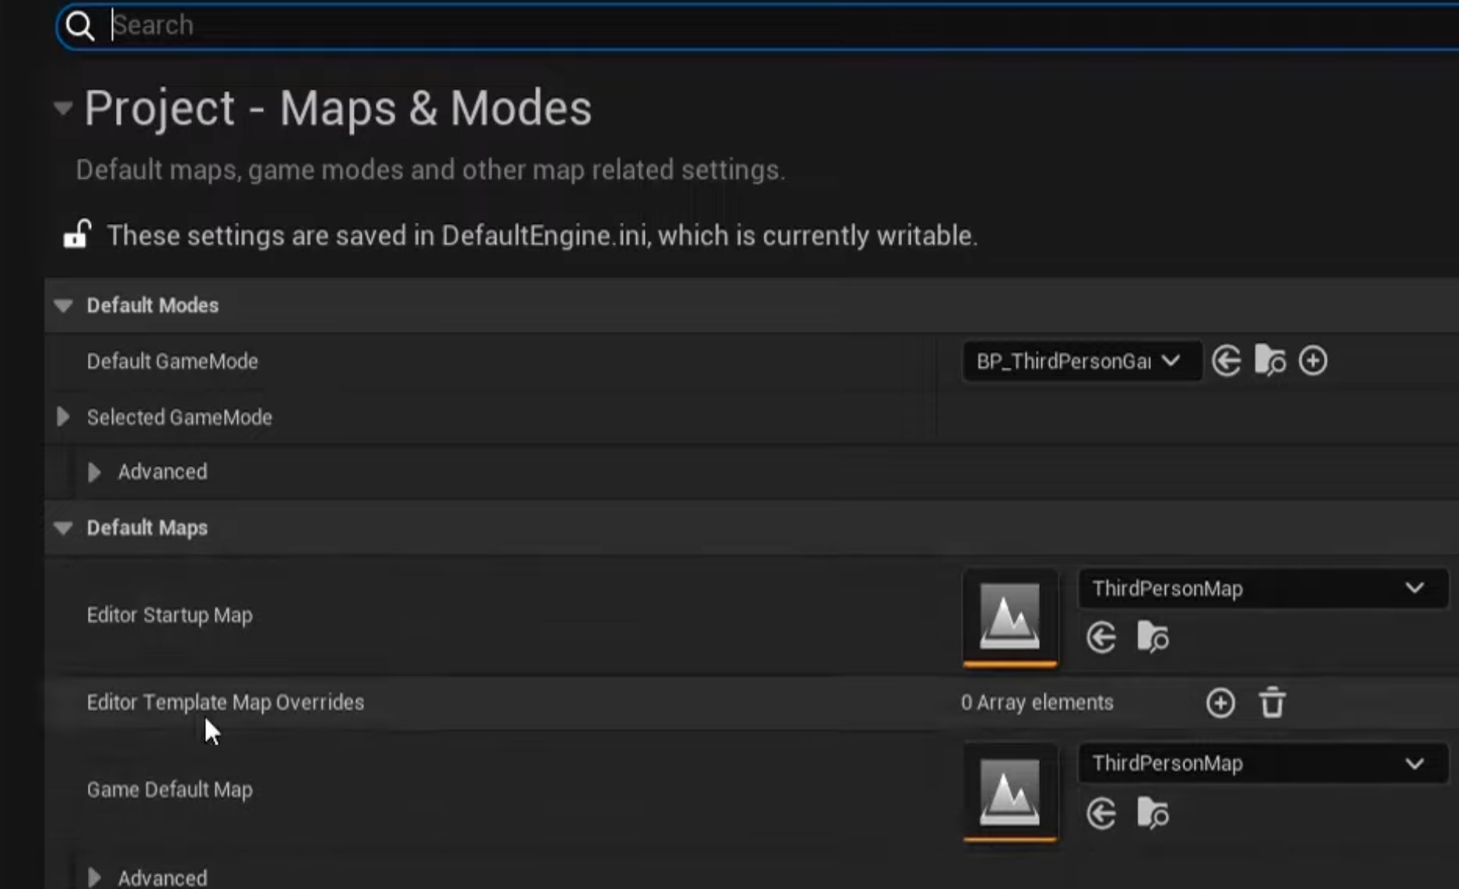Add element to Editor Template Map Overrides

(1220, 703)
